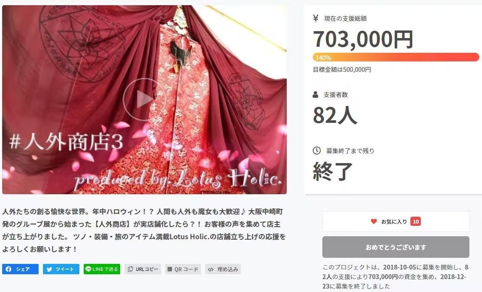Send via LINEで送る button

[102, 269]
